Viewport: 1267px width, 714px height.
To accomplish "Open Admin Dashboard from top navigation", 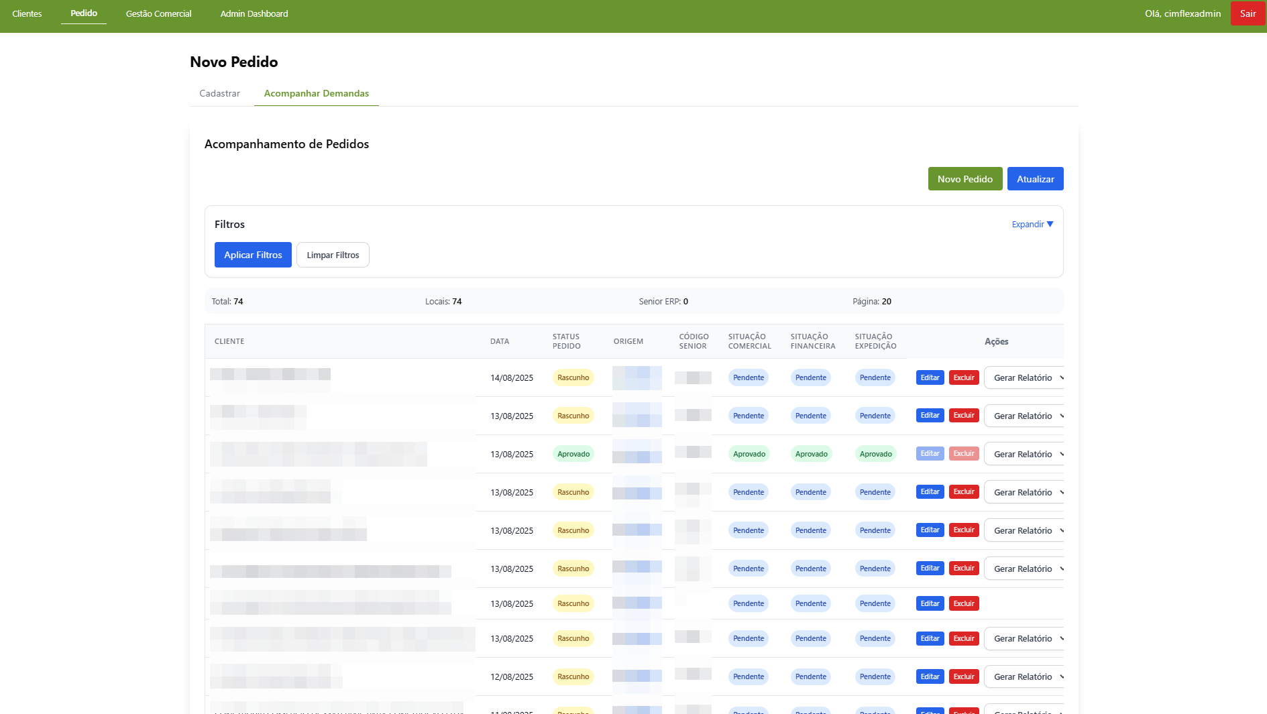I will point(254,14).
